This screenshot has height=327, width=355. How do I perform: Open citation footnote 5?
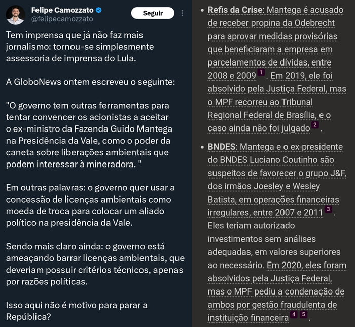(304, 314)
